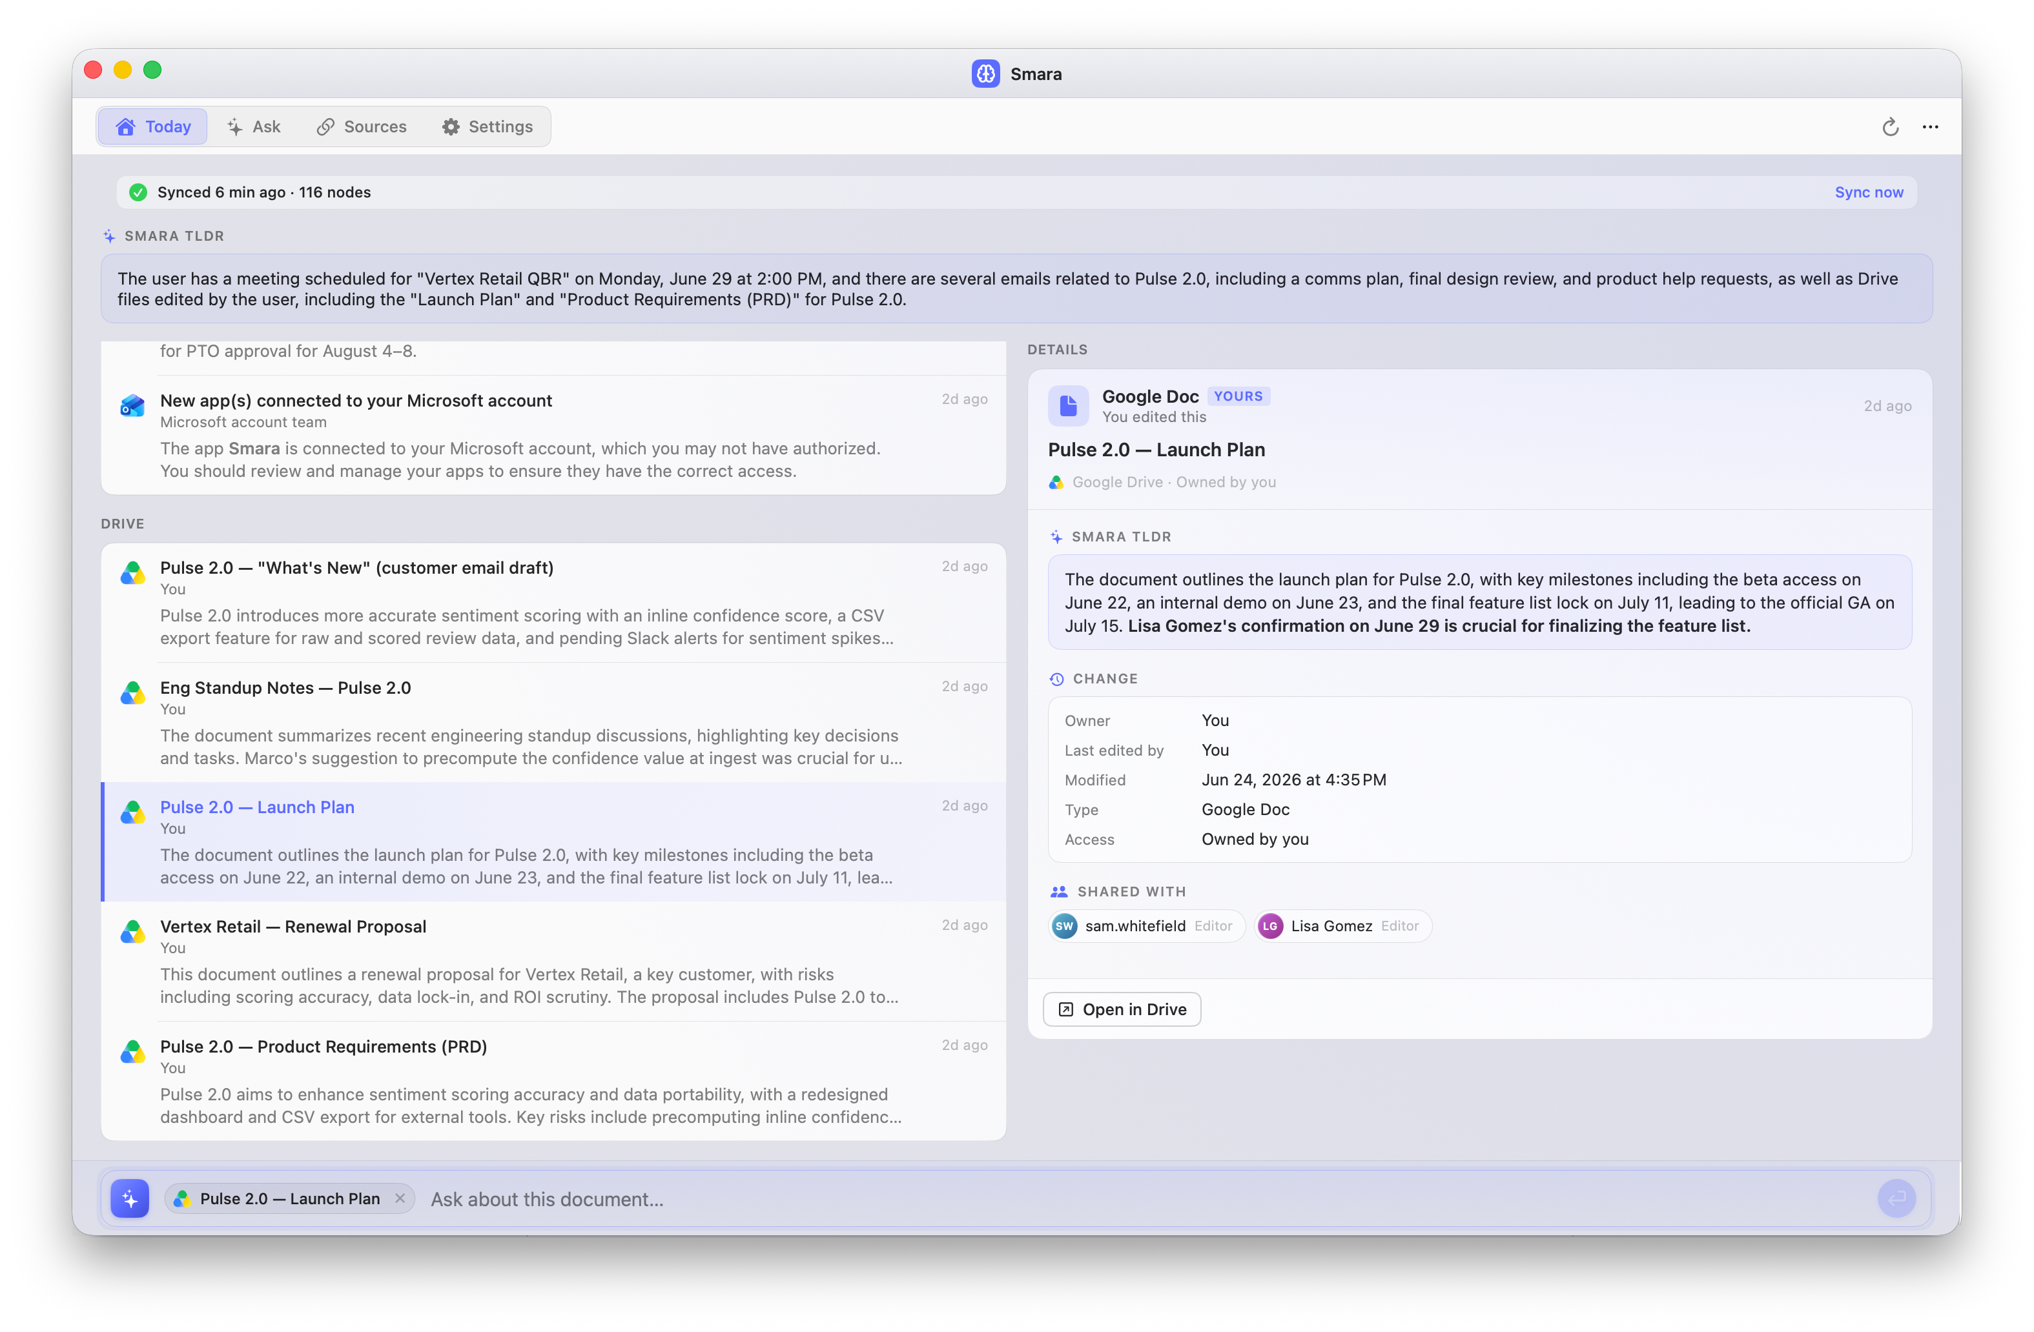Viewport: 2034px width, 1332px height.
Task: Click Sync now link
Action: coord(1869,192)
